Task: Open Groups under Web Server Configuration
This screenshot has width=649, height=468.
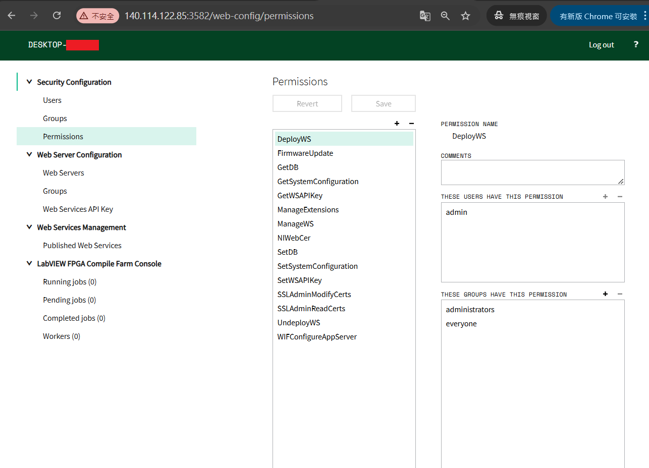Action: tap(55, 191)
